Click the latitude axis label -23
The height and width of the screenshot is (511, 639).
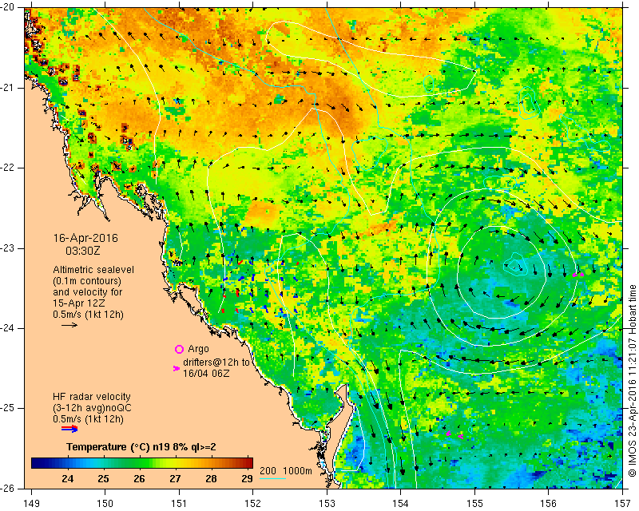[x=8, y=248]
